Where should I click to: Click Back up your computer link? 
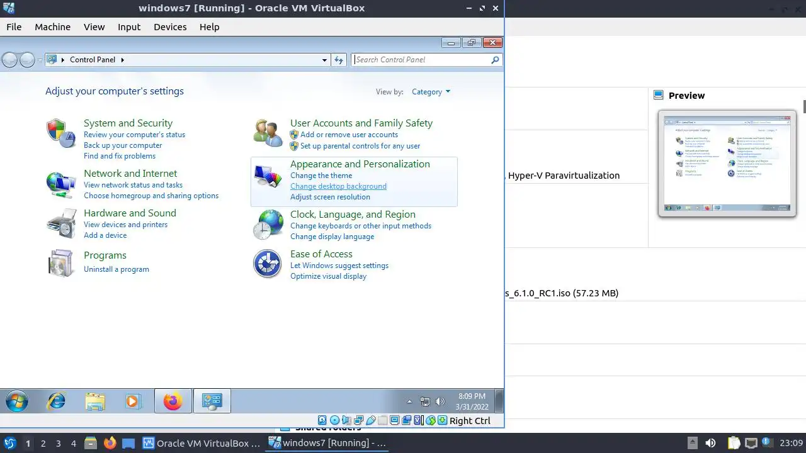(x=123, y=145)
